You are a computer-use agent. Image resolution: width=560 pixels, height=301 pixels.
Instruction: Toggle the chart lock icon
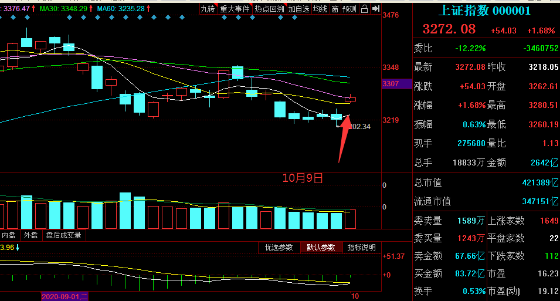pos(364,9)
